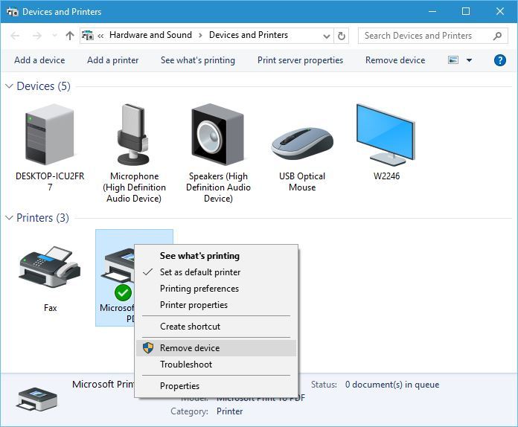Screen dimensions: 518x427
Task: Click the Control Panel icon in address bar
Action: [x=88, y=36]
